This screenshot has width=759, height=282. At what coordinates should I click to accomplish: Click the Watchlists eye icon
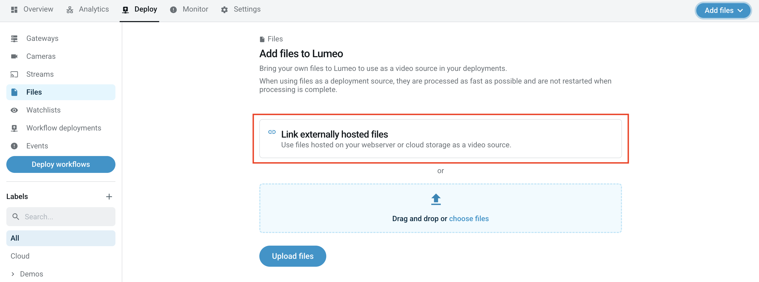[x=14, y=110]
